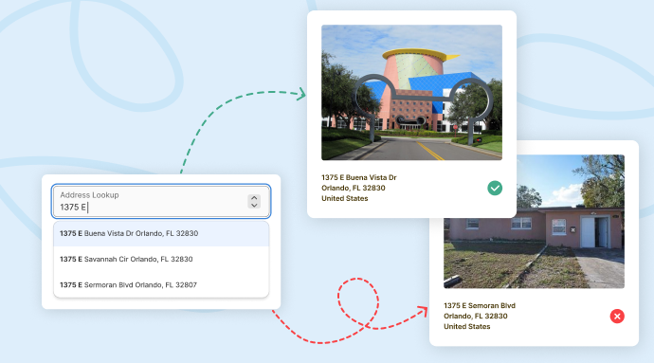This screenshot has height=363, width=654.
Task: Click the green dashed arrow head
Action: tap(301, 94)
